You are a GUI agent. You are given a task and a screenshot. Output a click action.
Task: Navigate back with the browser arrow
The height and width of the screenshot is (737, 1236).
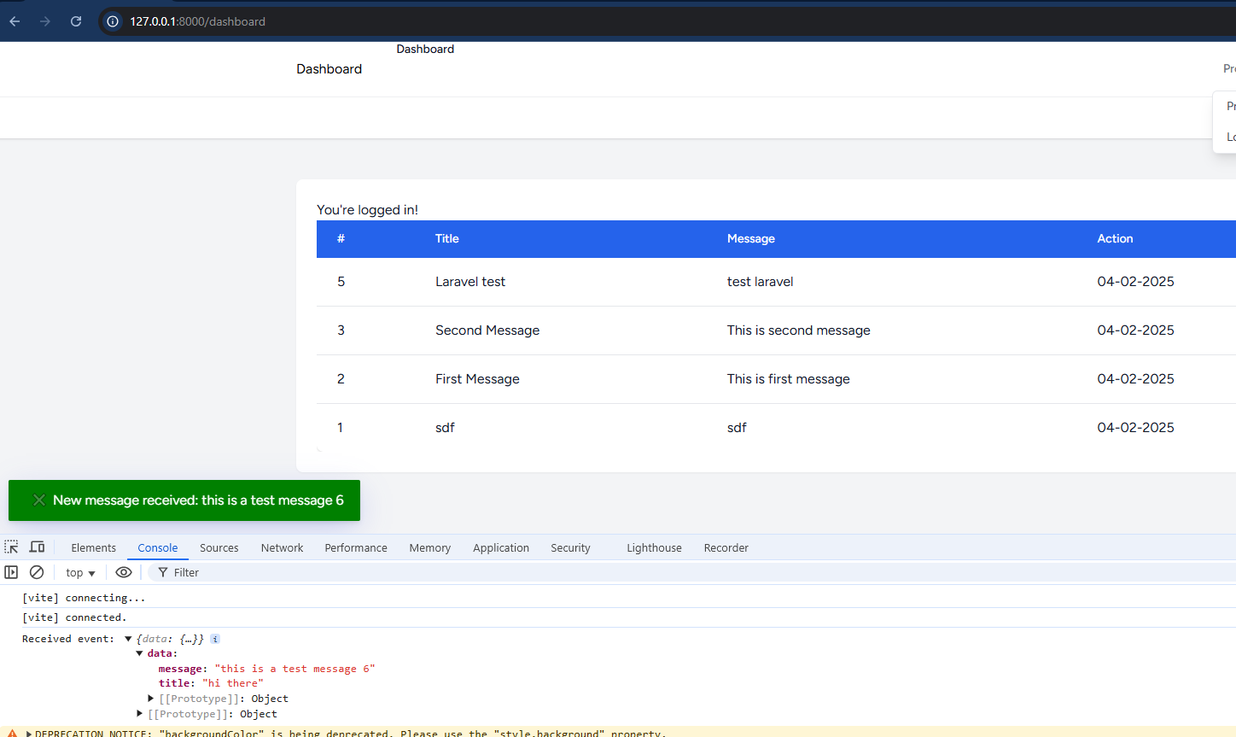coord(14,21)
